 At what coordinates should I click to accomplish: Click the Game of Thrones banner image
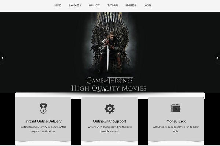point(110,52)
